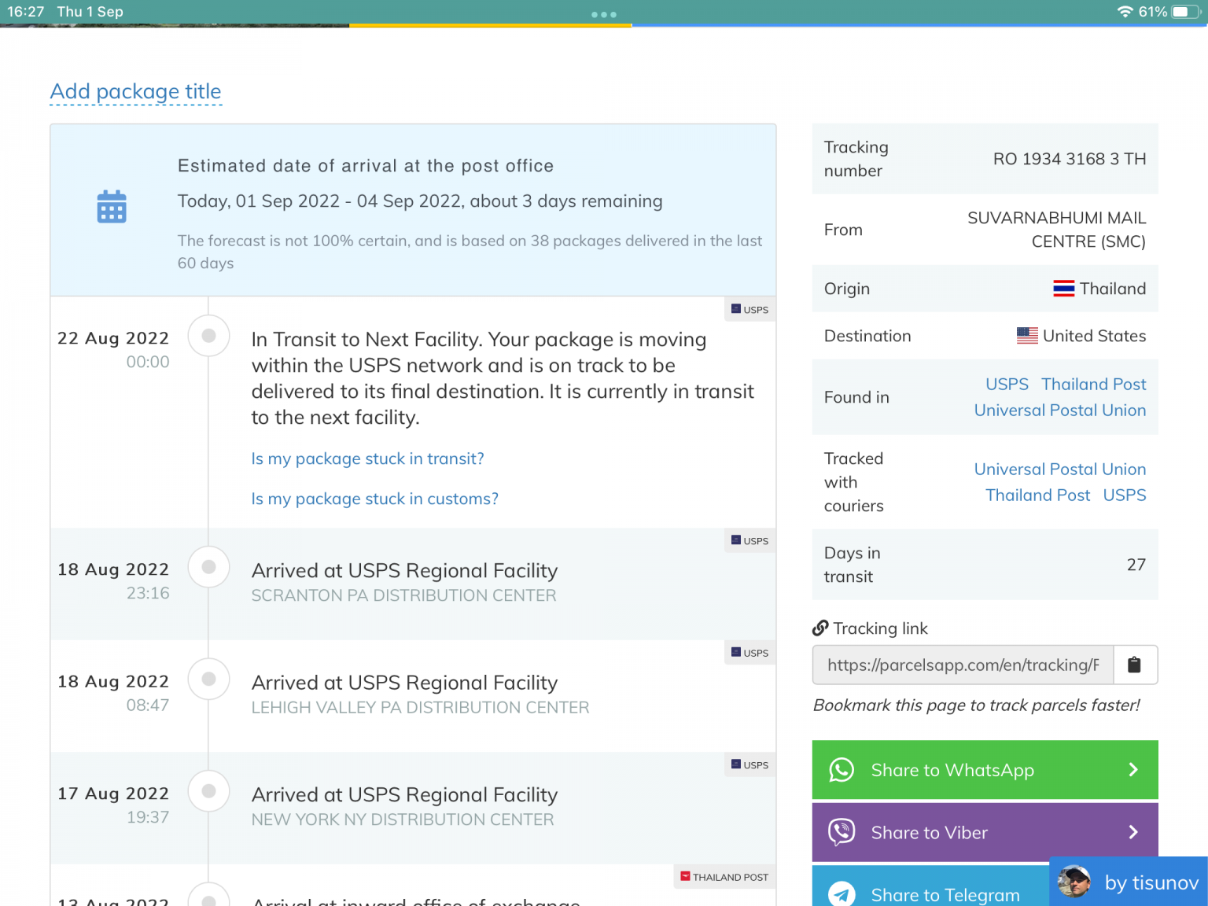Viewport: 1208px width, 906px height.
Task: Open Thailand Post under Tracked with couriers
Action: (x=1037, y=495)
